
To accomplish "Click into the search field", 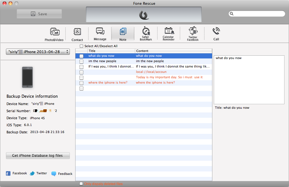I will click(257, 14).
